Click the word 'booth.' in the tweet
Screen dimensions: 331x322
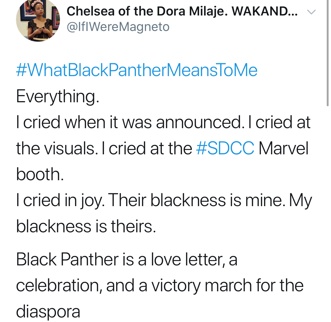point(40,174)
